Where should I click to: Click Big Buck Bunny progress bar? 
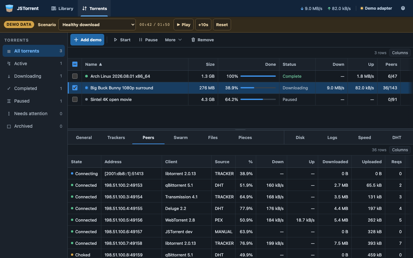click(258, 88)
